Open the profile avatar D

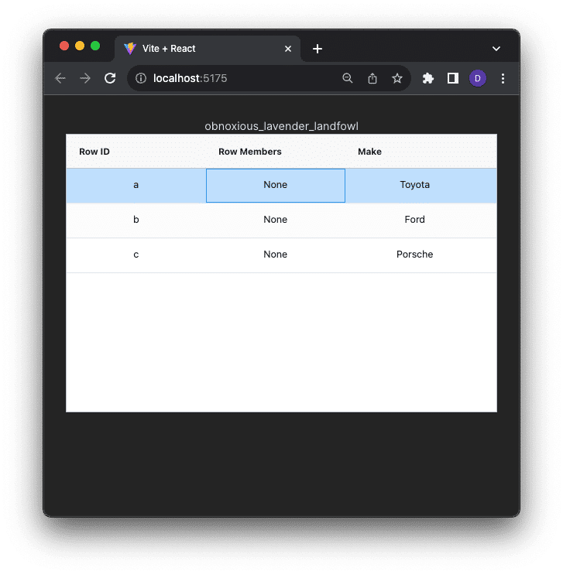point(478,78)
